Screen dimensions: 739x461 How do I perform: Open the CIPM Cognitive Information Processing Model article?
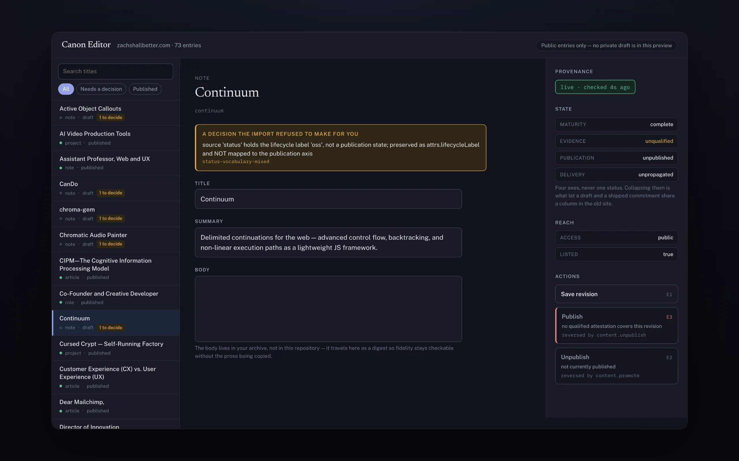116,269
